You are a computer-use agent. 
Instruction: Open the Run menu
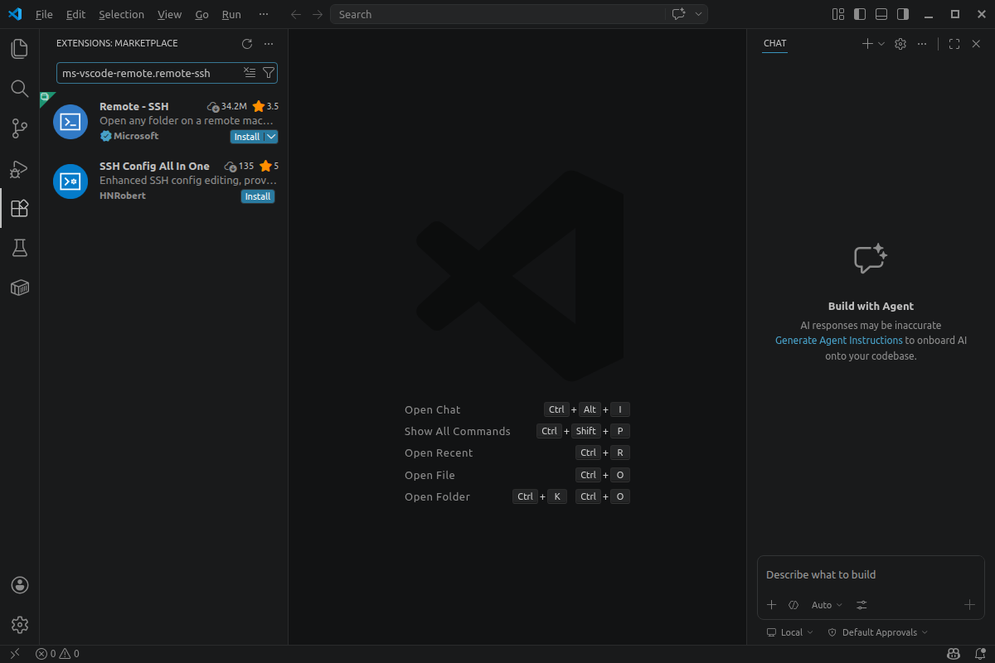pyautogui.click(x=231, y=14)
